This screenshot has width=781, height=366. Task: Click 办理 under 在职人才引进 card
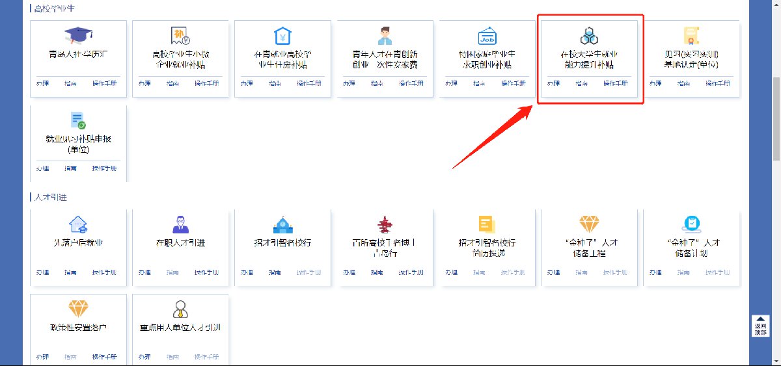145,272
